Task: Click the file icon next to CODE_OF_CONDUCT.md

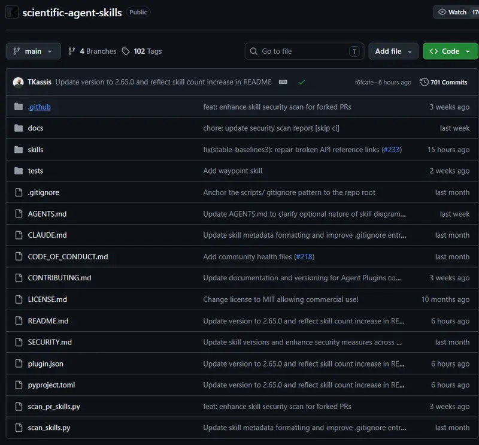Action: pos(19,256)
